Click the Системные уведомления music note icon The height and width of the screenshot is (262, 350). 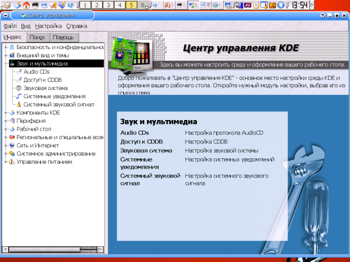point(19,96)
